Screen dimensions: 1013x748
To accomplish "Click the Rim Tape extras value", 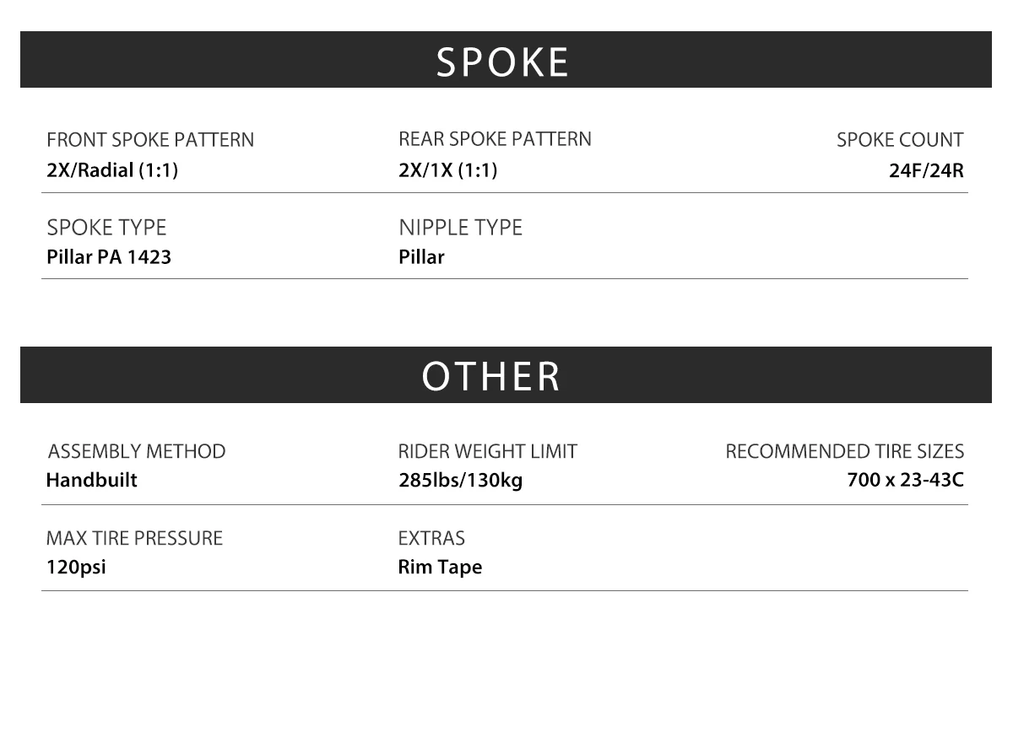I will click(440, 568).
